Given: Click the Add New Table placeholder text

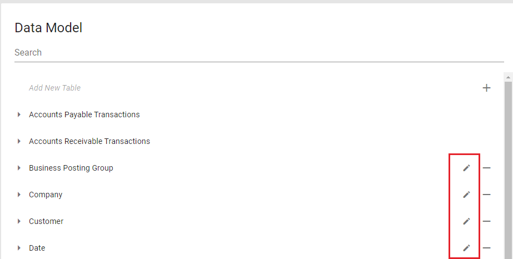Looking at the screenshot, I should [x=55, y=88].
